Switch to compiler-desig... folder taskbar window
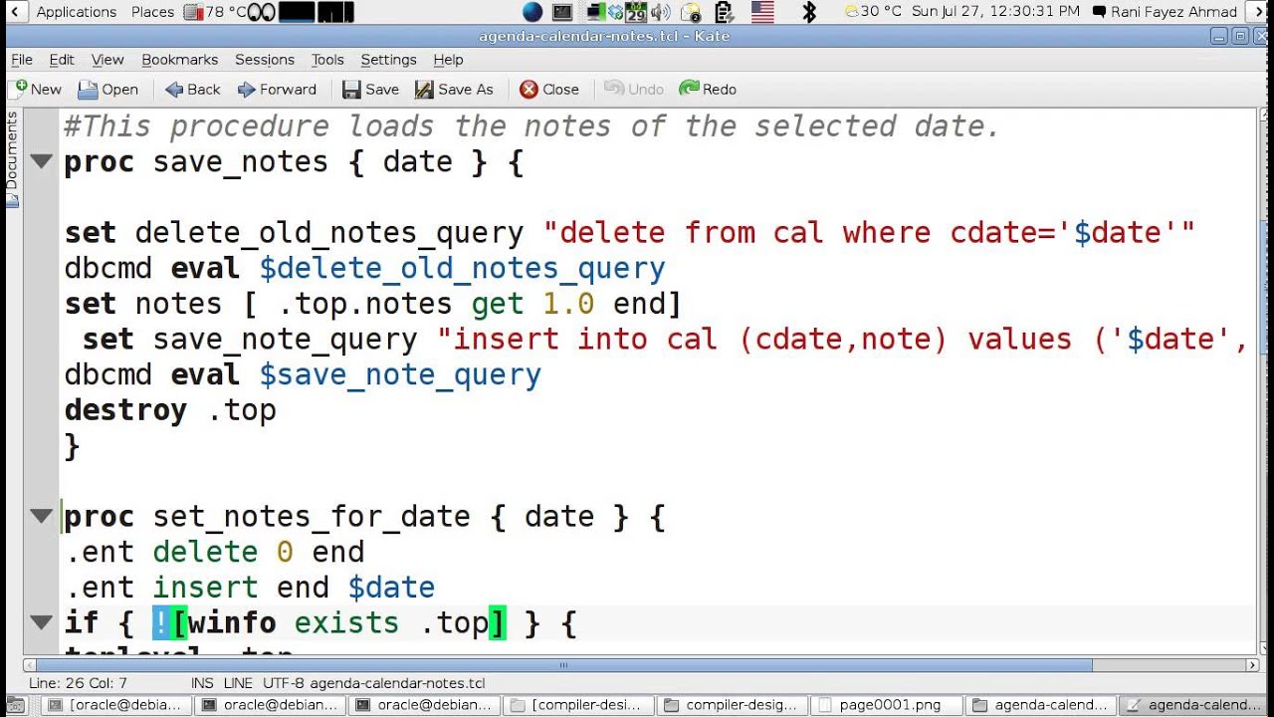The width and height of the screenshot is (1274, 717). tap(733, 705)
